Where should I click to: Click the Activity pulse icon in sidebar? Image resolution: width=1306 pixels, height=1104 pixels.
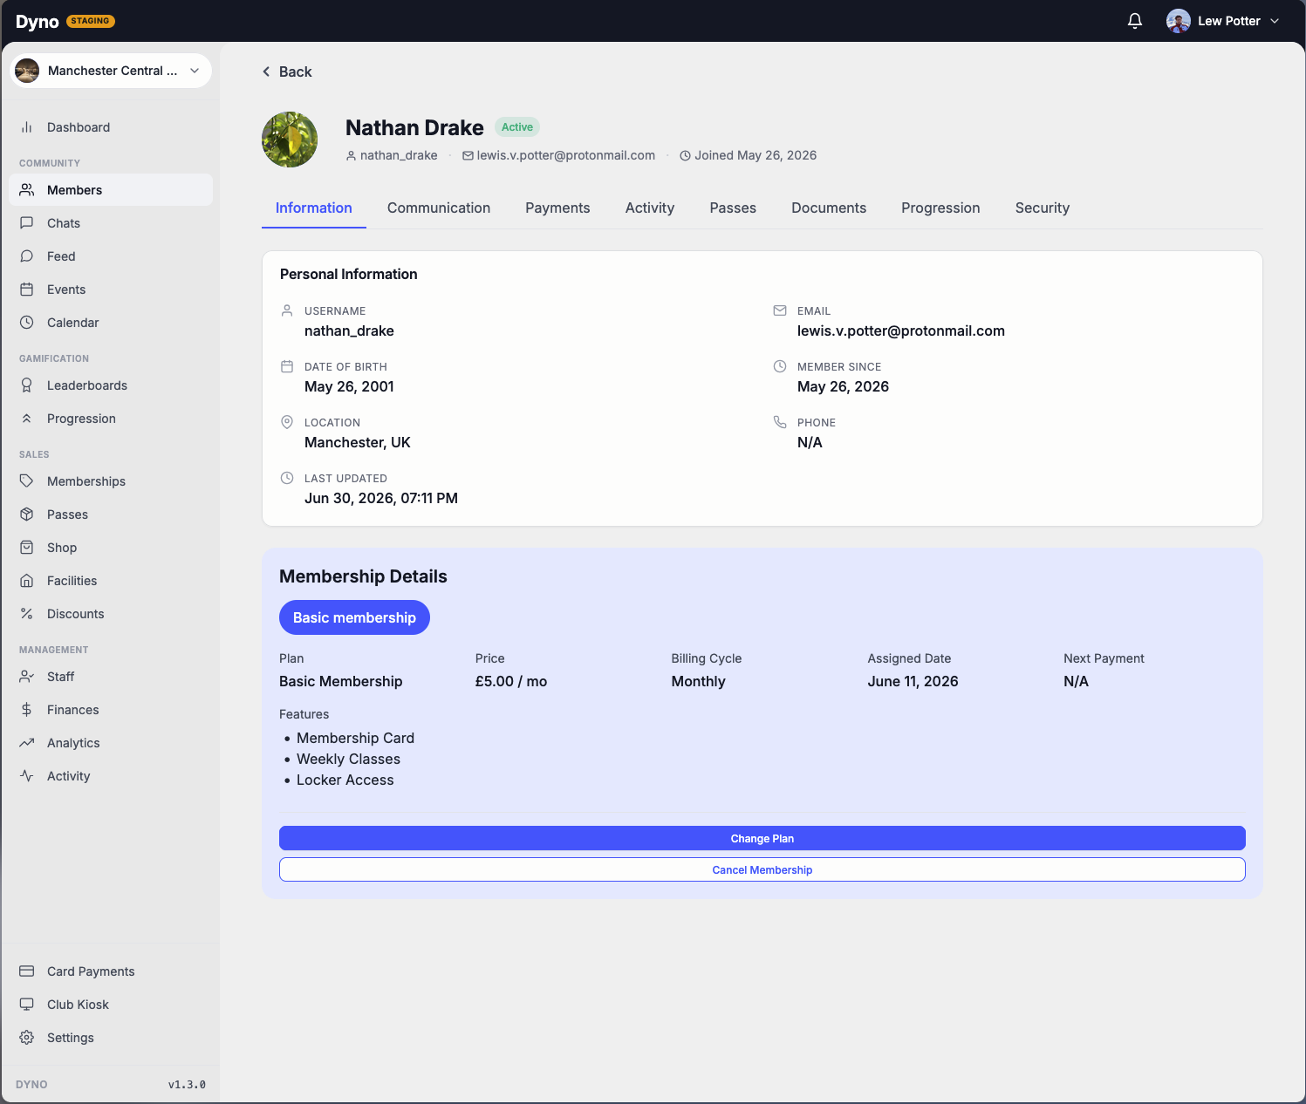click(x=27, y=776)
